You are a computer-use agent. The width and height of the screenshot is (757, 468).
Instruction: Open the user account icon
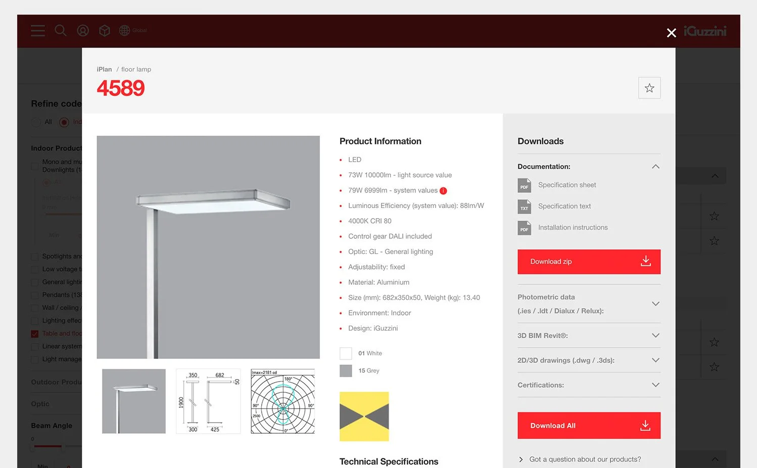(83, 31)
